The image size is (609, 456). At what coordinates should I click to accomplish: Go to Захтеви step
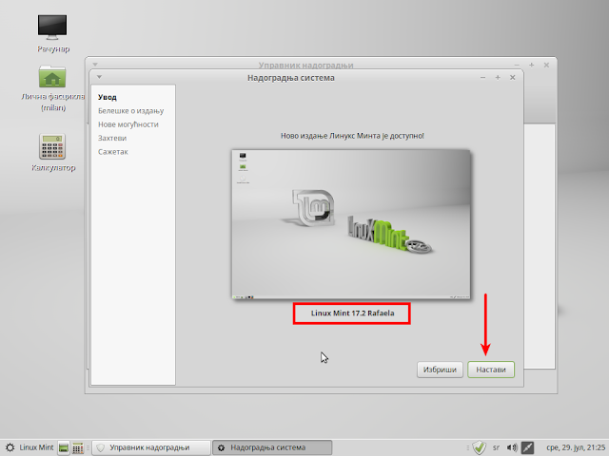112,138
